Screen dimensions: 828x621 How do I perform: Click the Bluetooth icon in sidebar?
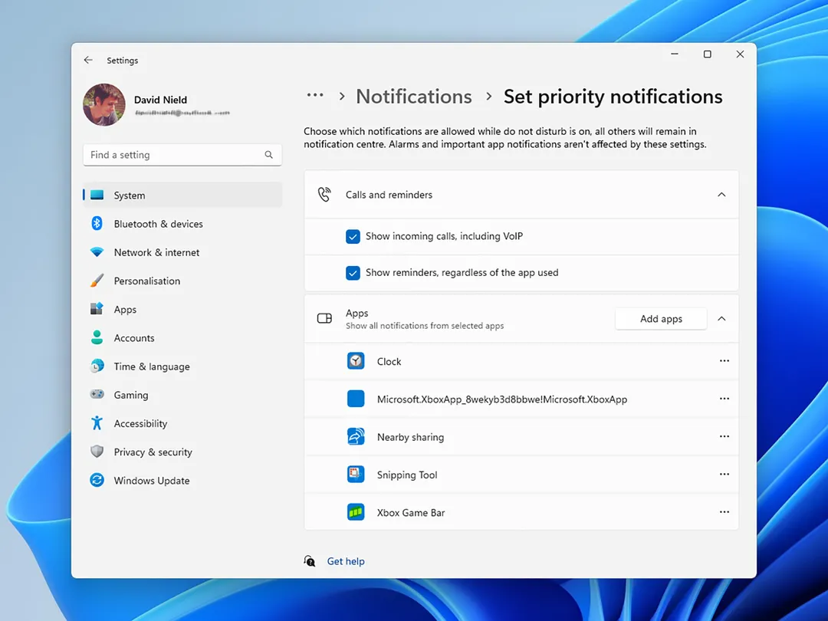pos(97,223)
